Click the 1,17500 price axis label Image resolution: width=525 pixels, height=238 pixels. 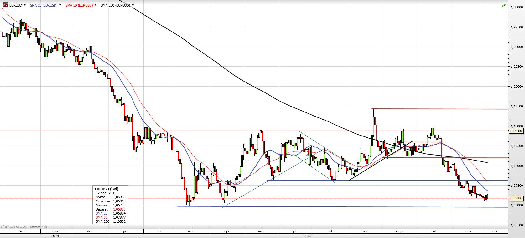(x=517, y=106)
